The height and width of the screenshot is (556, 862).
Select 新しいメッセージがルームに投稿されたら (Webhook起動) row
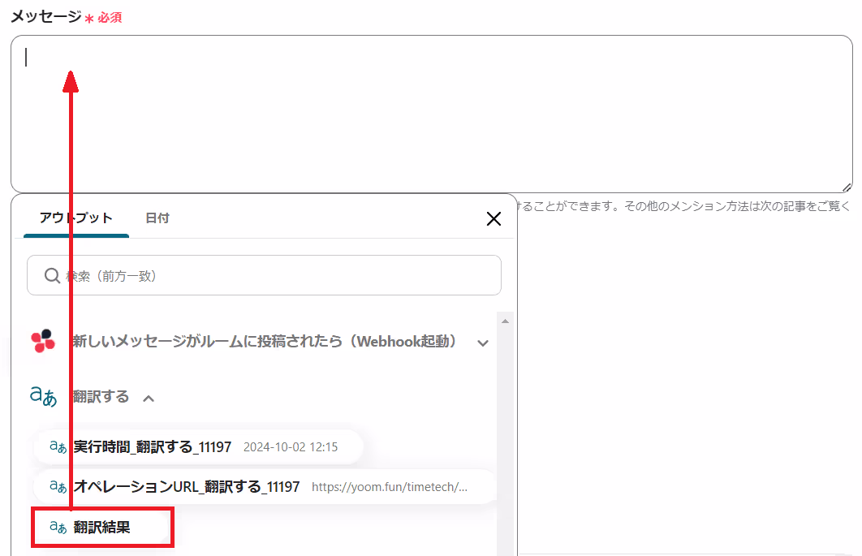pyautogui.click(x=260, y=342)
